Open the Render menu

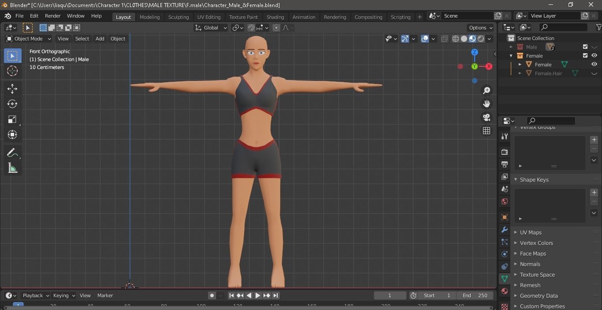(52, 16)
